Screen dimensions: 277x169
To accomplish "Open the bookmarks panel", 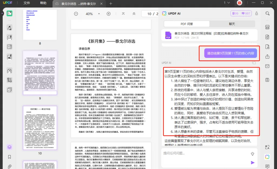I will pos(9,157).
